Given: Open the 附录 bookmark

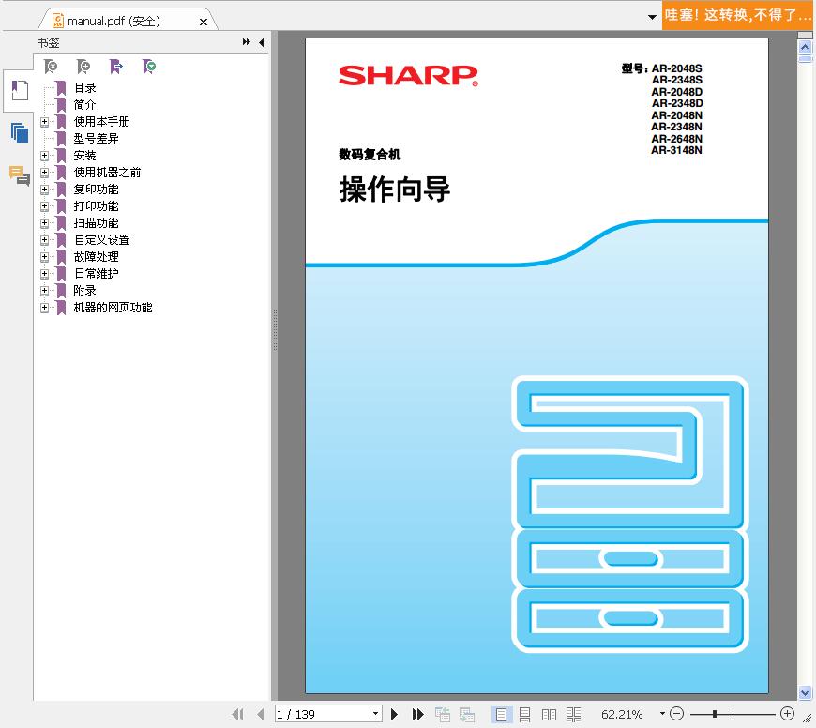Looking at the screenshot, I should pos(84,291).
